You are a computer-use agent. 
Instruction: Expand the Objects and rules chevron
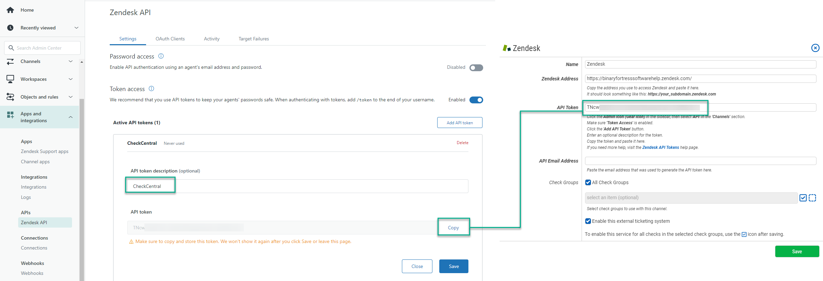point(71,97)
